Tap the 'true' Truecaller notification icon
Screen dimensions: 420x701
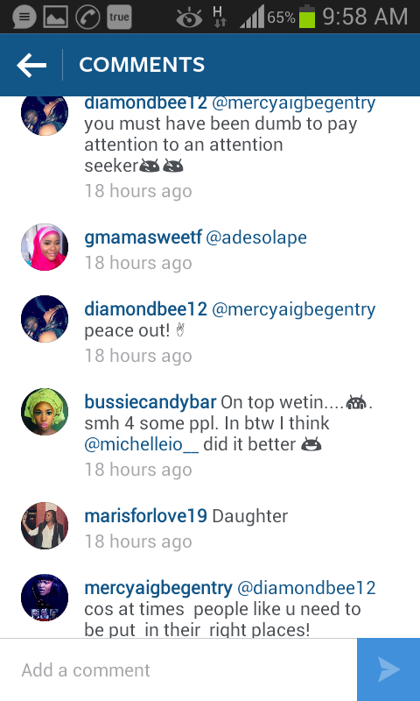pos(119,17)
